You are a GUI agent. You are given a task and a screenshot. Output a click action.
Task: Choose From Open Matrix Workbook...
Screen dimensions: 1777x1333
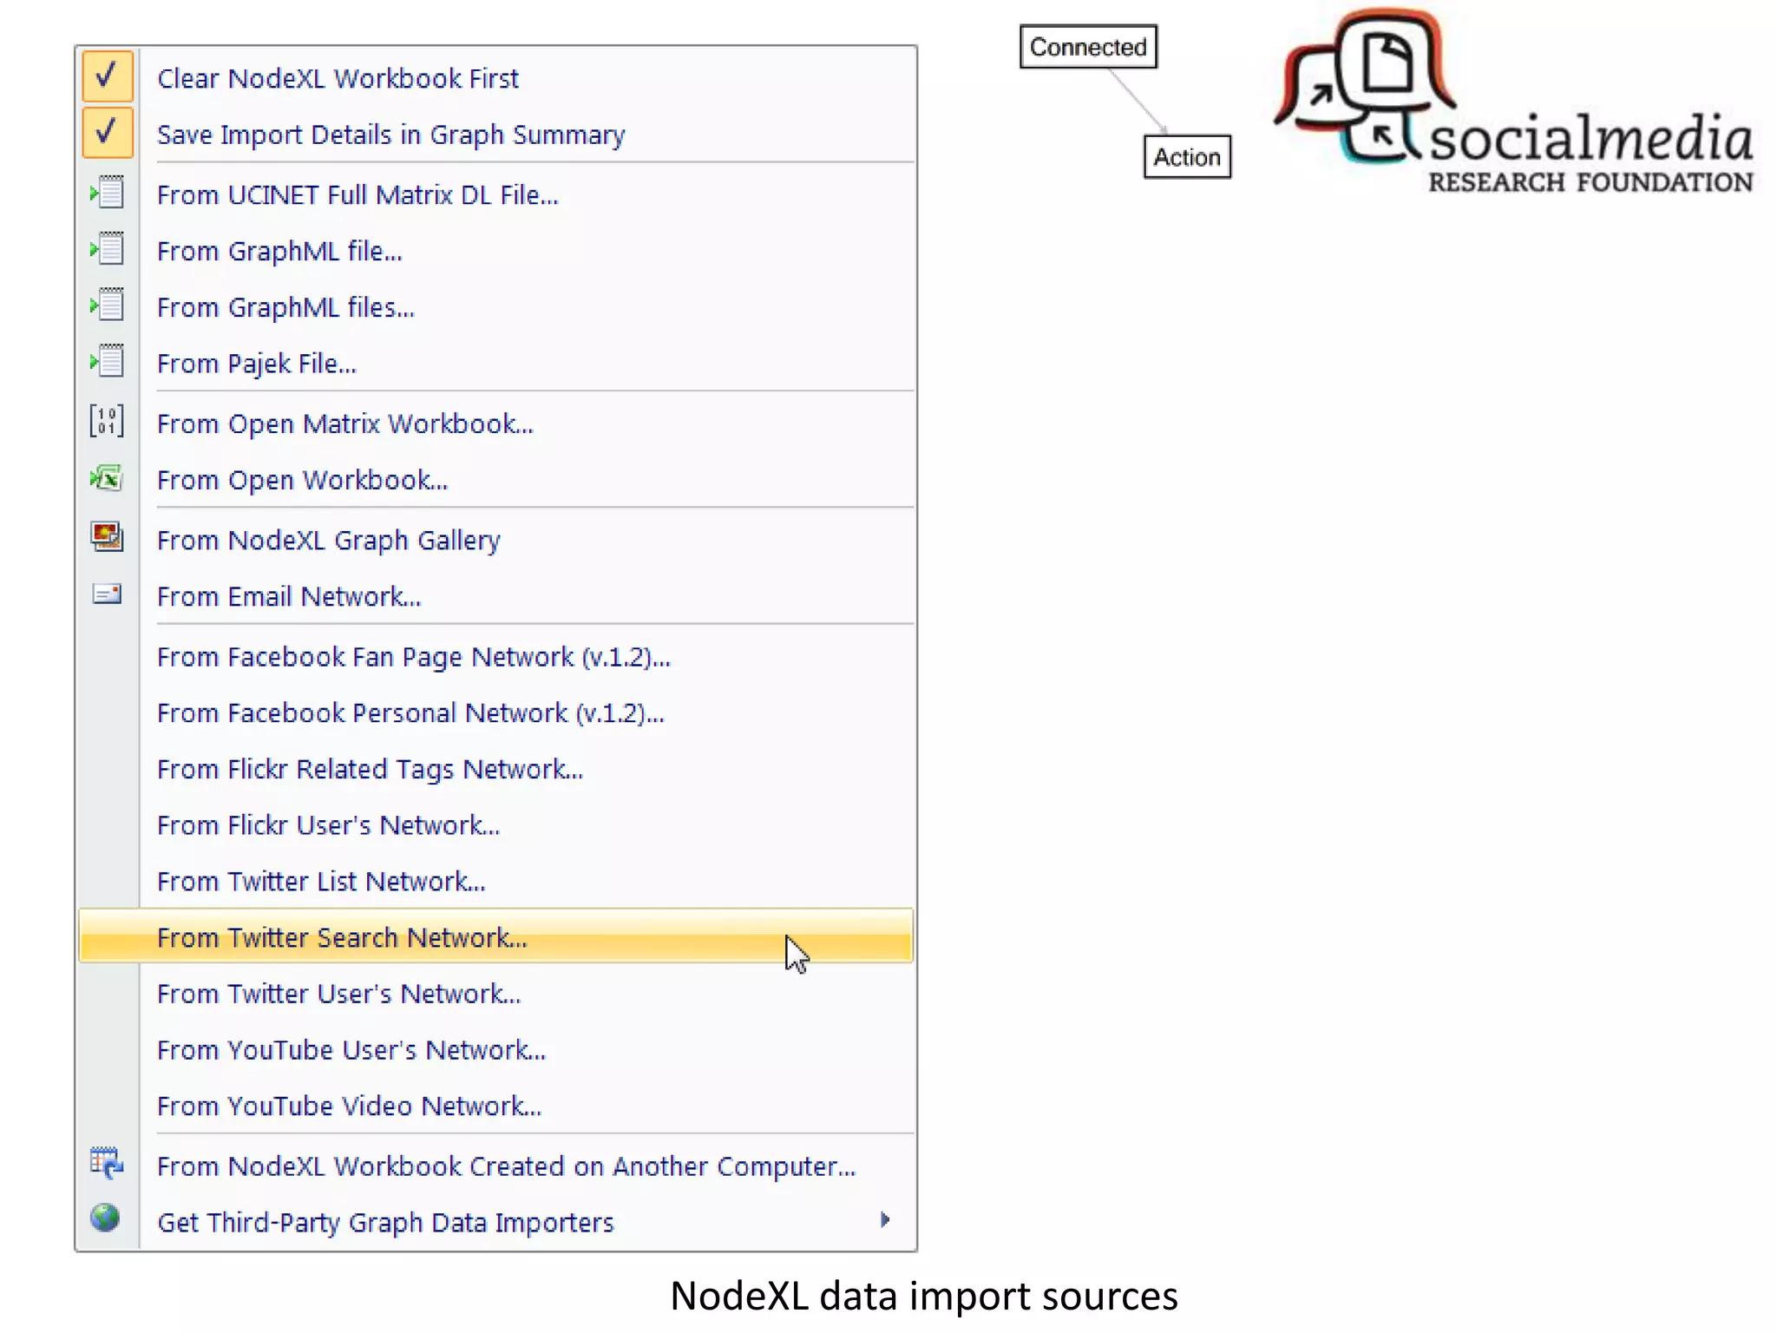click(x=345, y=424)
